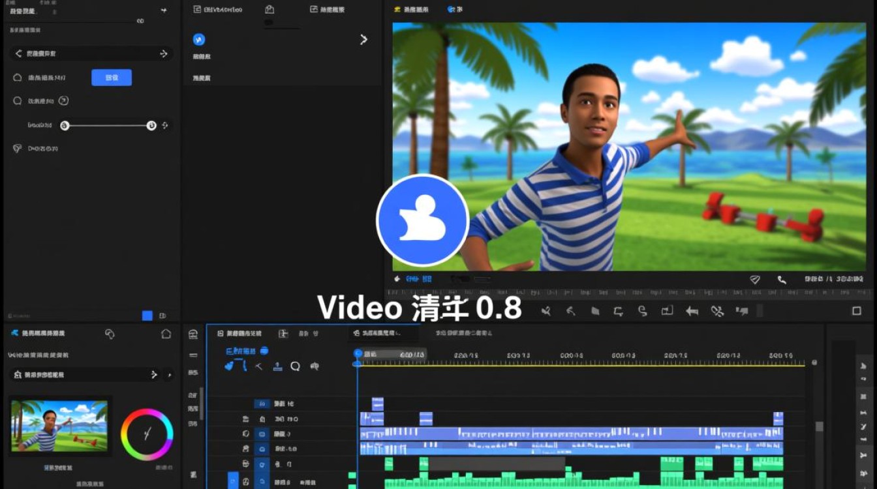The image size is (877, 489).
Task: Click the palette icon in the bottom-left panel header
Action: click(x=110, y=334)
